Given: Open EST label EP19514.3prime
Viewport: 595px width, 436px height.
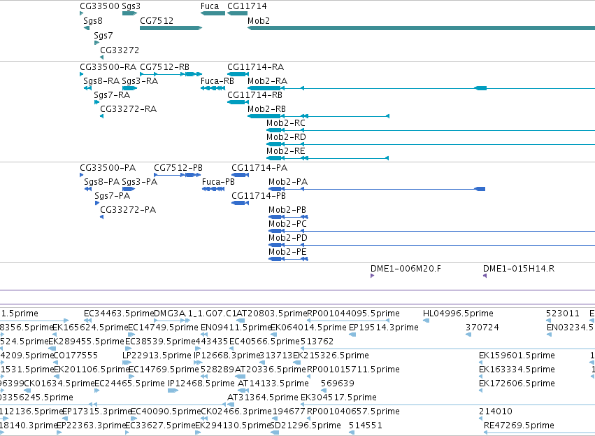Looking at the screenshot, I should tap(384, 328).
